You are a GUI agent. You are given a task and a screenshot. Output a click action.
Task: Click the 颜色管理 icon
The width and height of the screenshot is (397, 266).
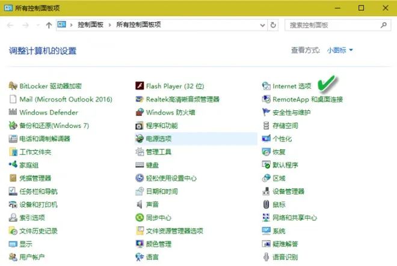140,244
